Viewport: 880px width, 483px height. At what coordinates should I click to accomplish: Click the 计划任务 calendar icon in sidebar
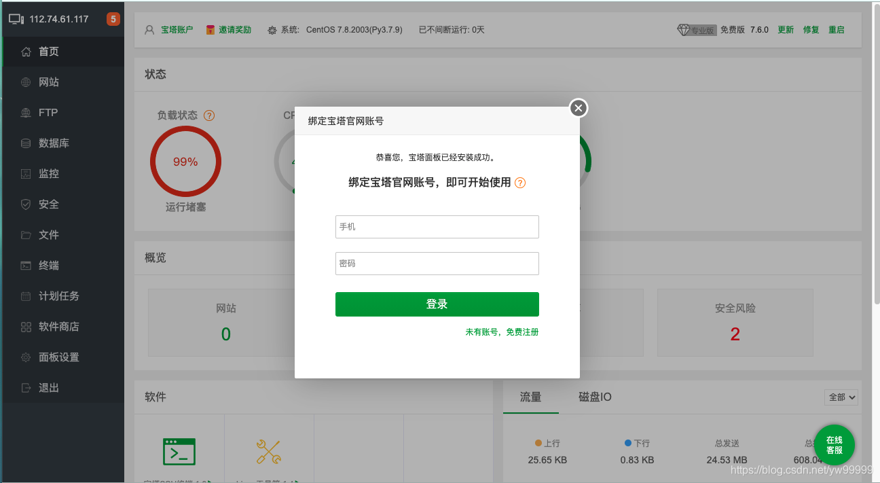[x=26, y=296]
